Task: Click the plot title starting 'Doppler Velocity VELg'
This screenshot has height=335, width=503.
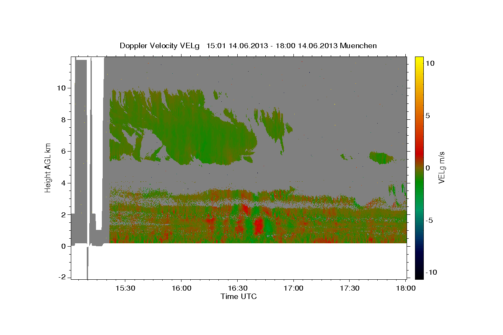Action: [x=248, y=46]
